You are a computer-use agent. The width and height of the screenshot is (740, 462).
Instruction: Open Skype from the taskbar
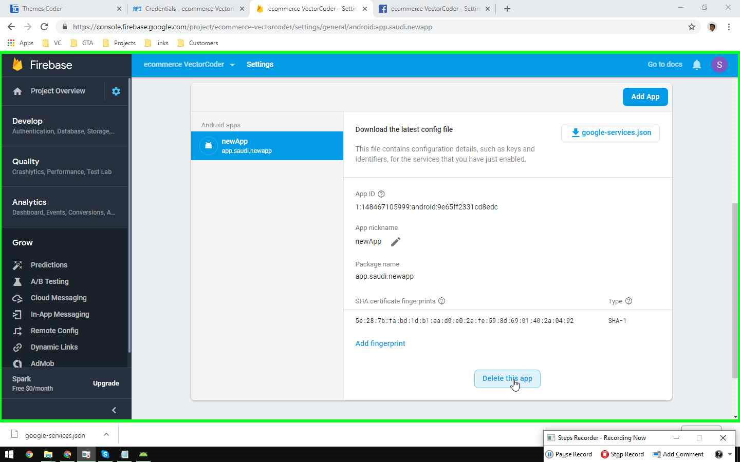click(105, 454)
